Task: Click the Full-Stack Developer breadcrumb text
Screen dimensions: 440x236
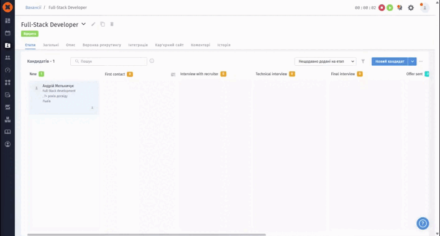Action: (x=68, y=7)
